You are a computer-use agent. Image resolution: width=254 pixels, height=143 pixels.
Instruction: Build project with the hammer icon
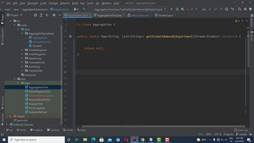84,9
